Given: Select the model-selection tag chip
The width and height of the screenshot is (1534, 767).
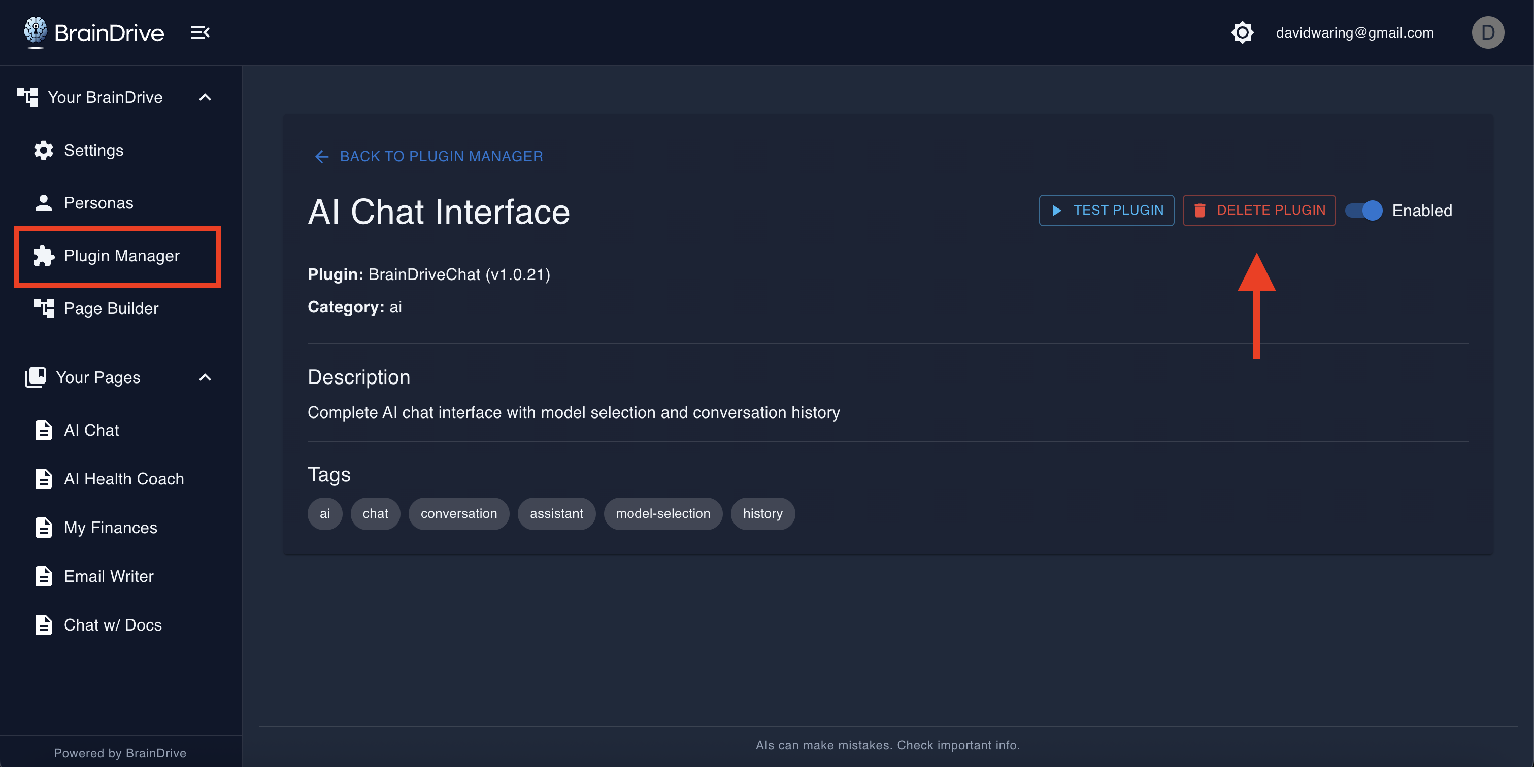Looking at the screenshot, I should click(663, 513).
